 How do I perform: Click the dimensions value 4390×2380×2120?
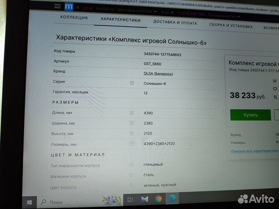pos(159,144)
